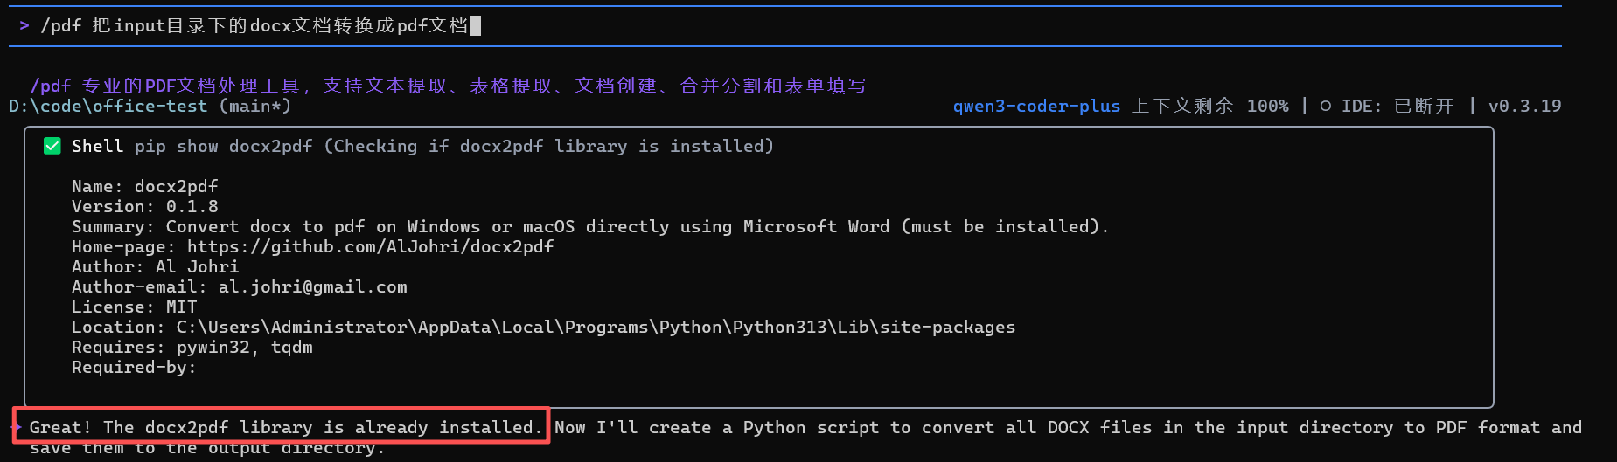Click the green checkmark beside Shell
This screenshot has height=462, width=1617.
52,146
